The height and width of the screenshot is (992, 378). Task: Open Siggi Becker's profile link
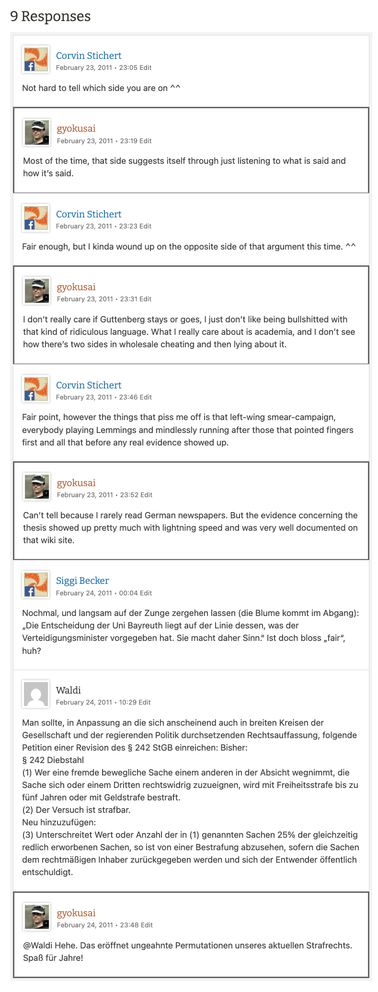(x=82, y=581)
